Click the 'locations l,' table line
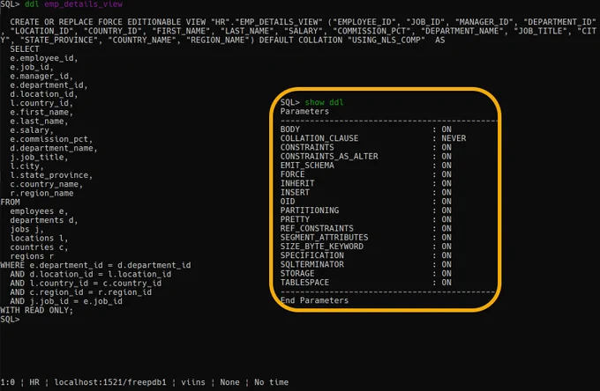The width and height of the screenshot is (600, 391). 39,239
